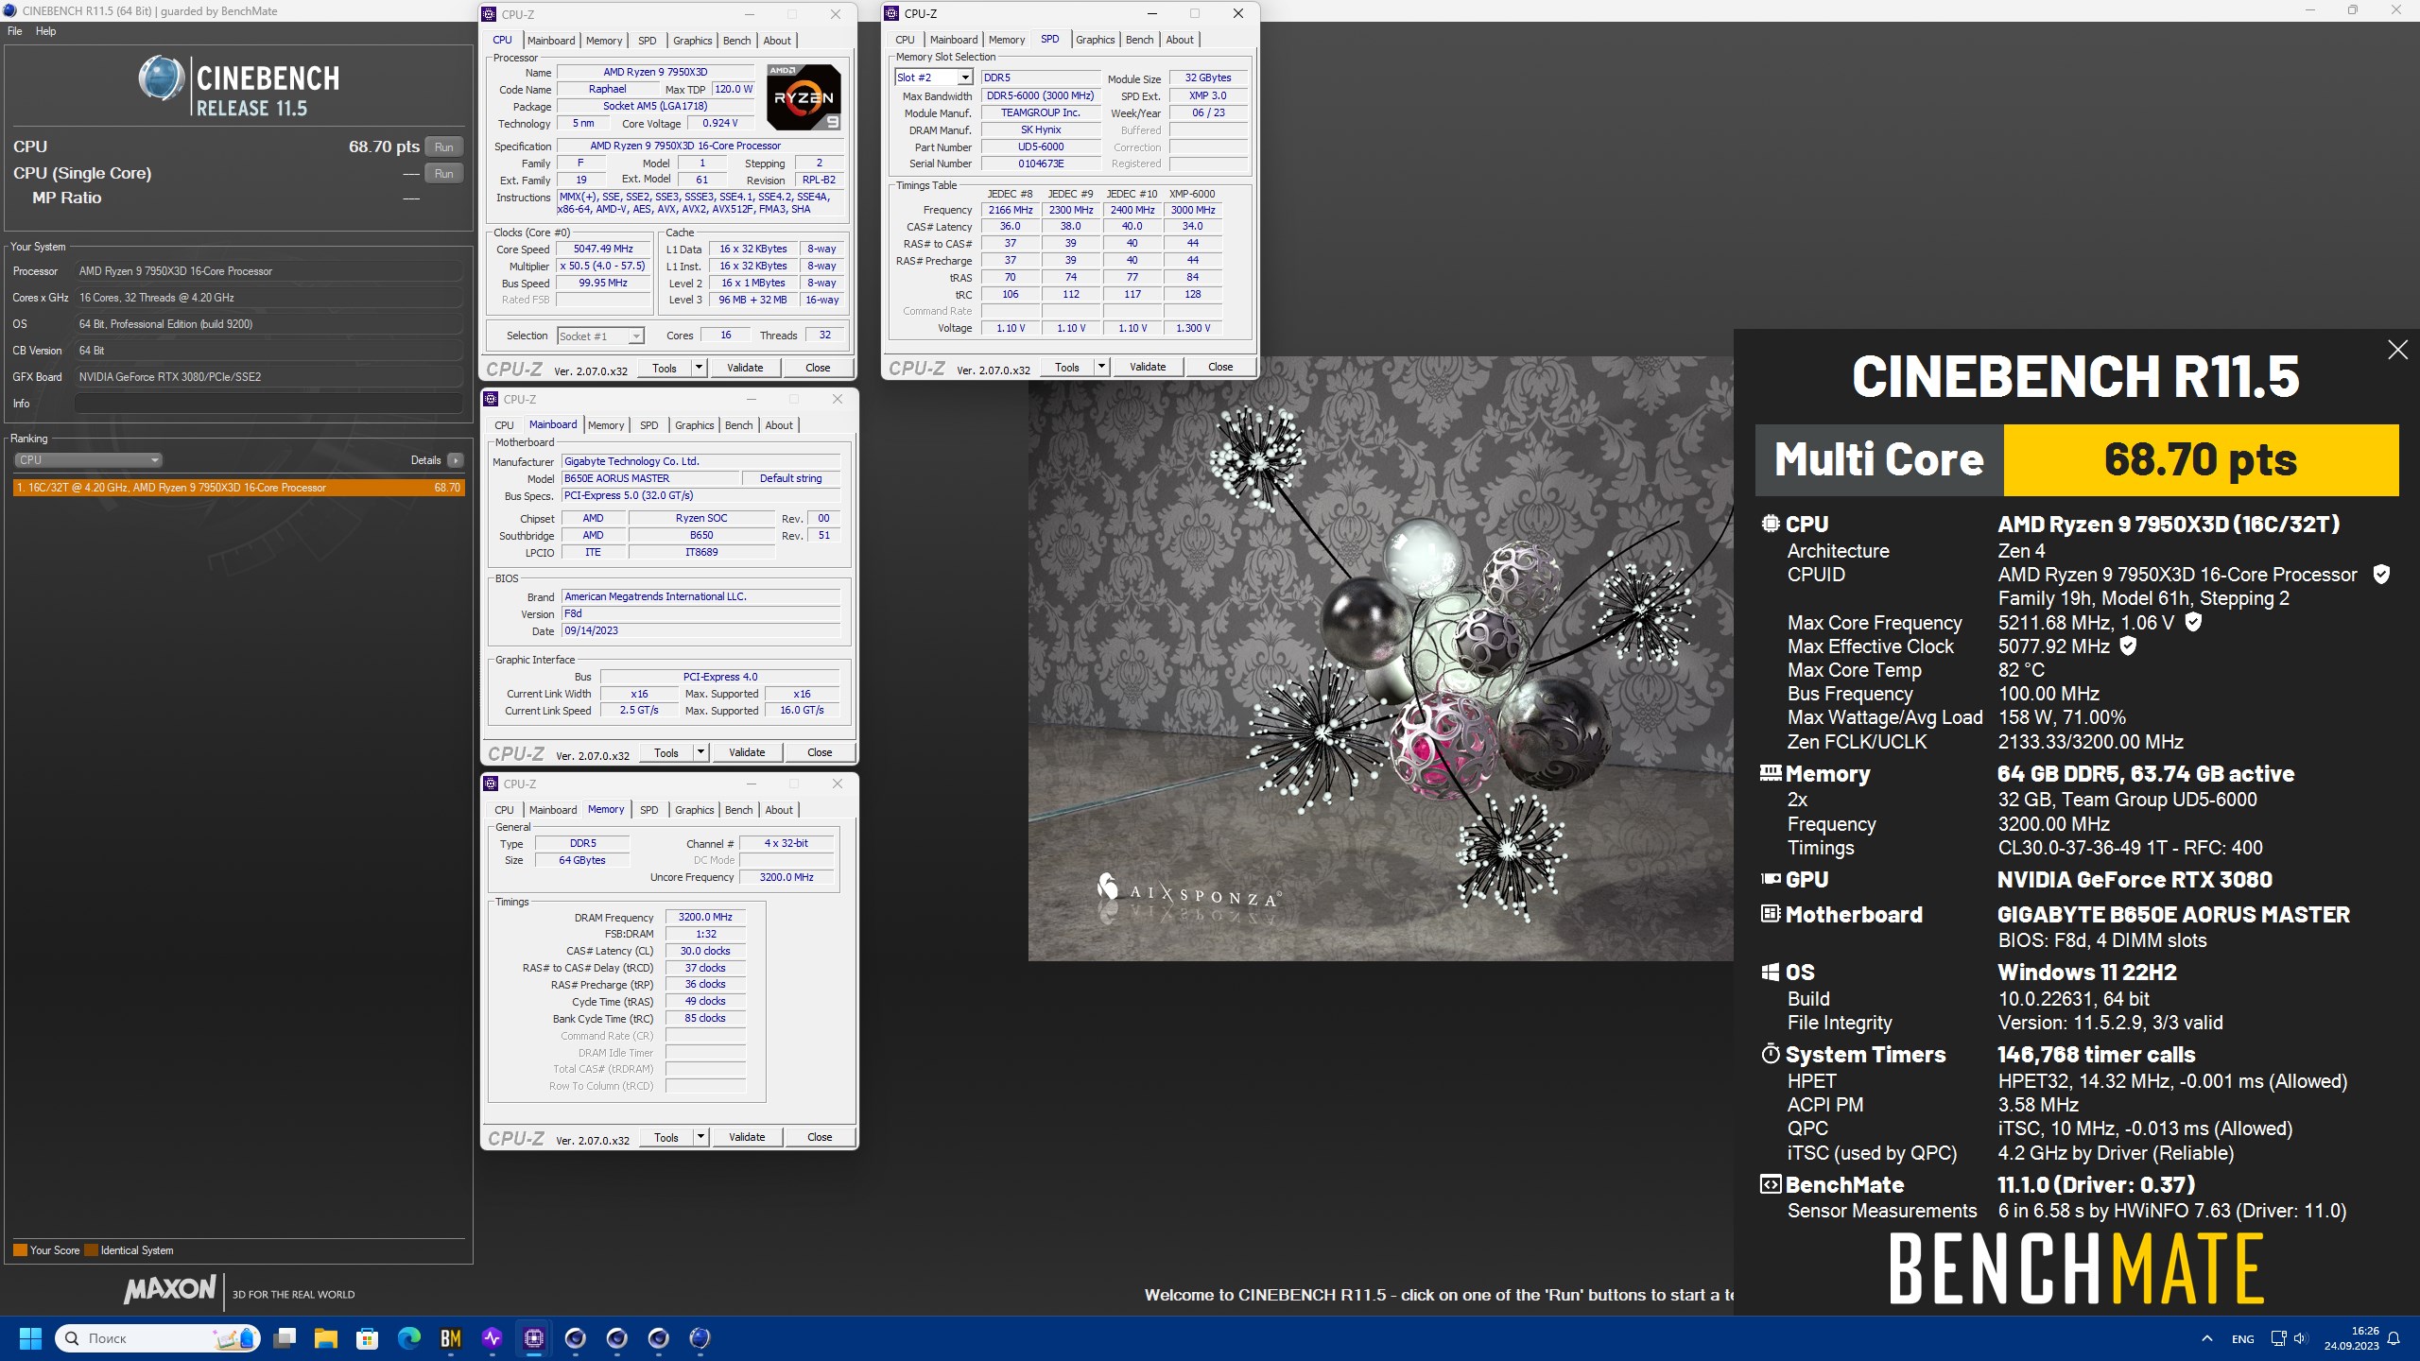Click the Windows taskbar search box
Screen dimensions: 2420x1361
click(x=158, y=1338)
